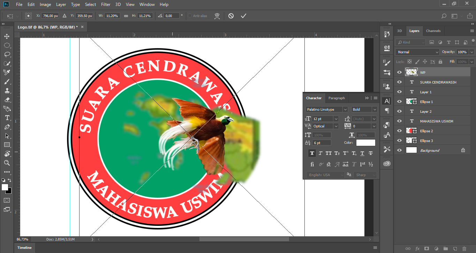Select the Pen tool

coord(7,127)
